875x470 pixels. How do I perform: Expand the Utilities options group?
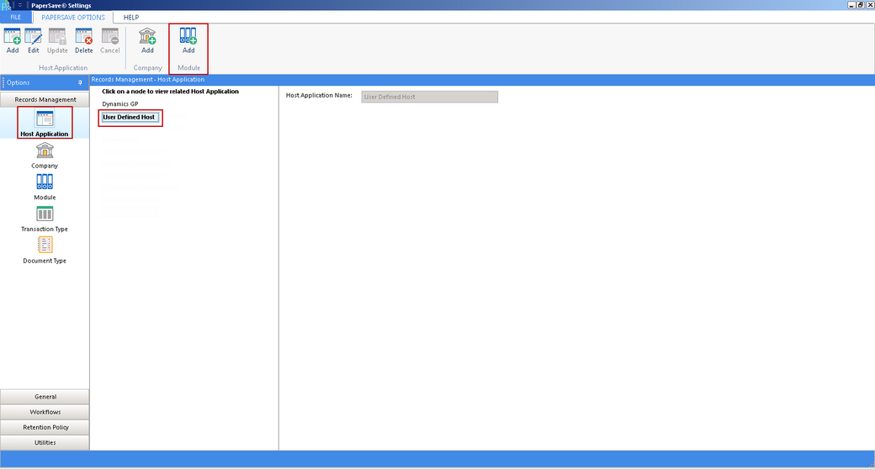[45, 442]
